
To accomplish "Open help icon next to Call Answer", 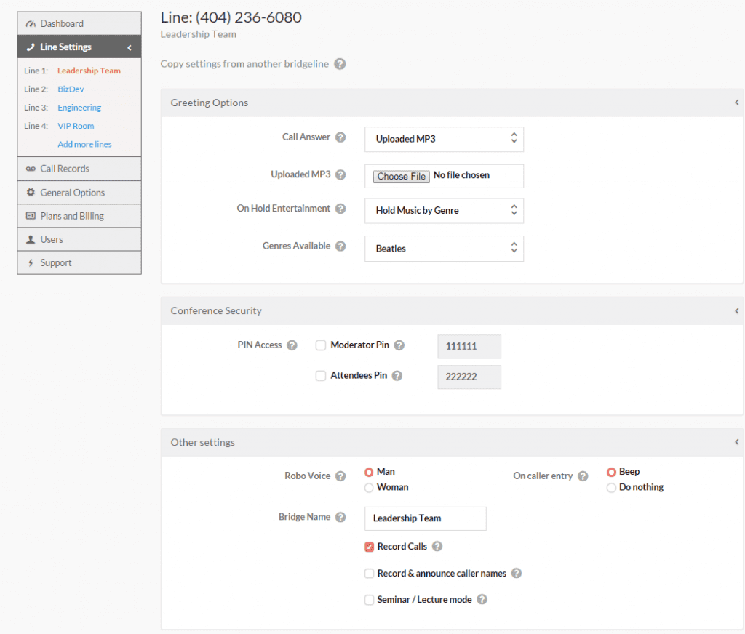I will coord(340,137).
